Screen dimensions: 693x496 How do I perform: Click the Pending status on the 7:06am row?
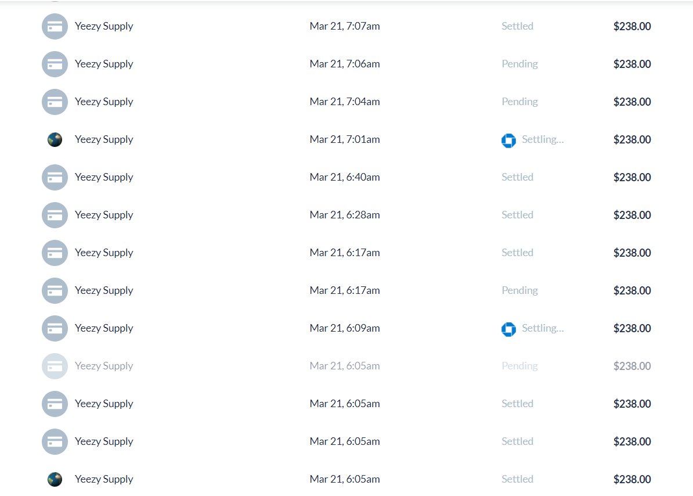tap(519, 64)
